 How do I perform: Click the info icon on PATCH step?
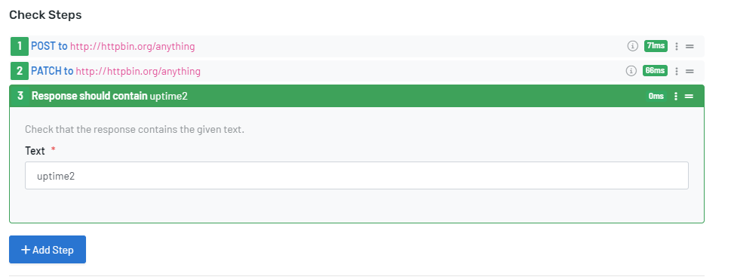tap(631, 70)
